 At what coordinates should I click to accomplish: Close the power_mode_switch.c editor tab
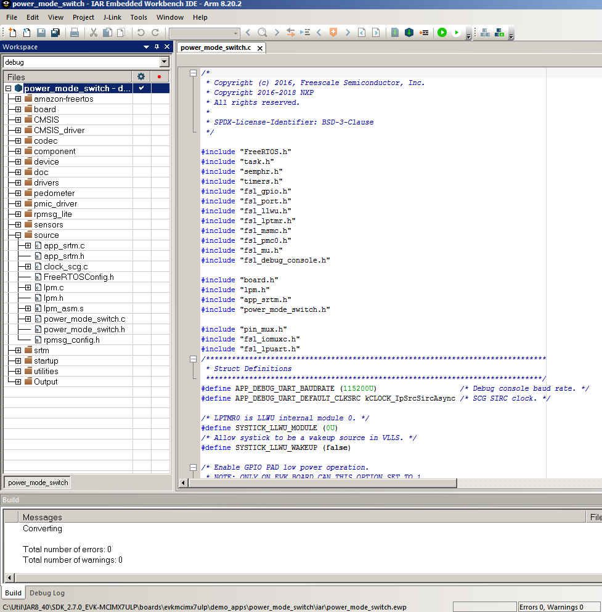(x=260, y=48)
